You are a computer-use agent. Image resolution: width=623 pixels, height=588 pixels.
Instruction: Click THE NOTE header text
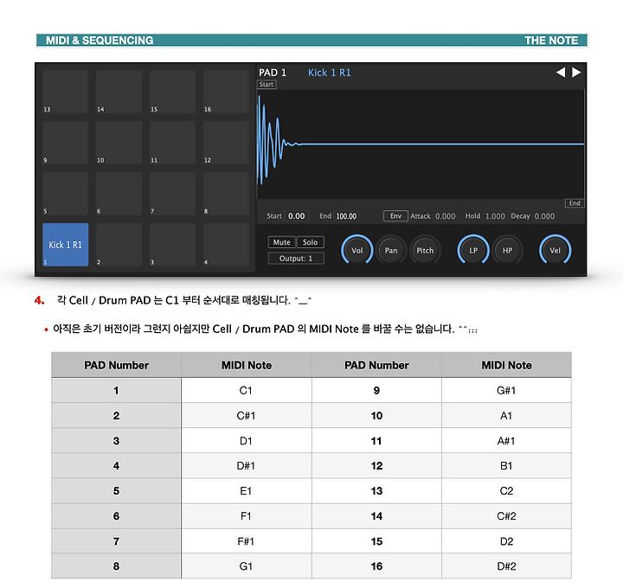coord(551,41)
